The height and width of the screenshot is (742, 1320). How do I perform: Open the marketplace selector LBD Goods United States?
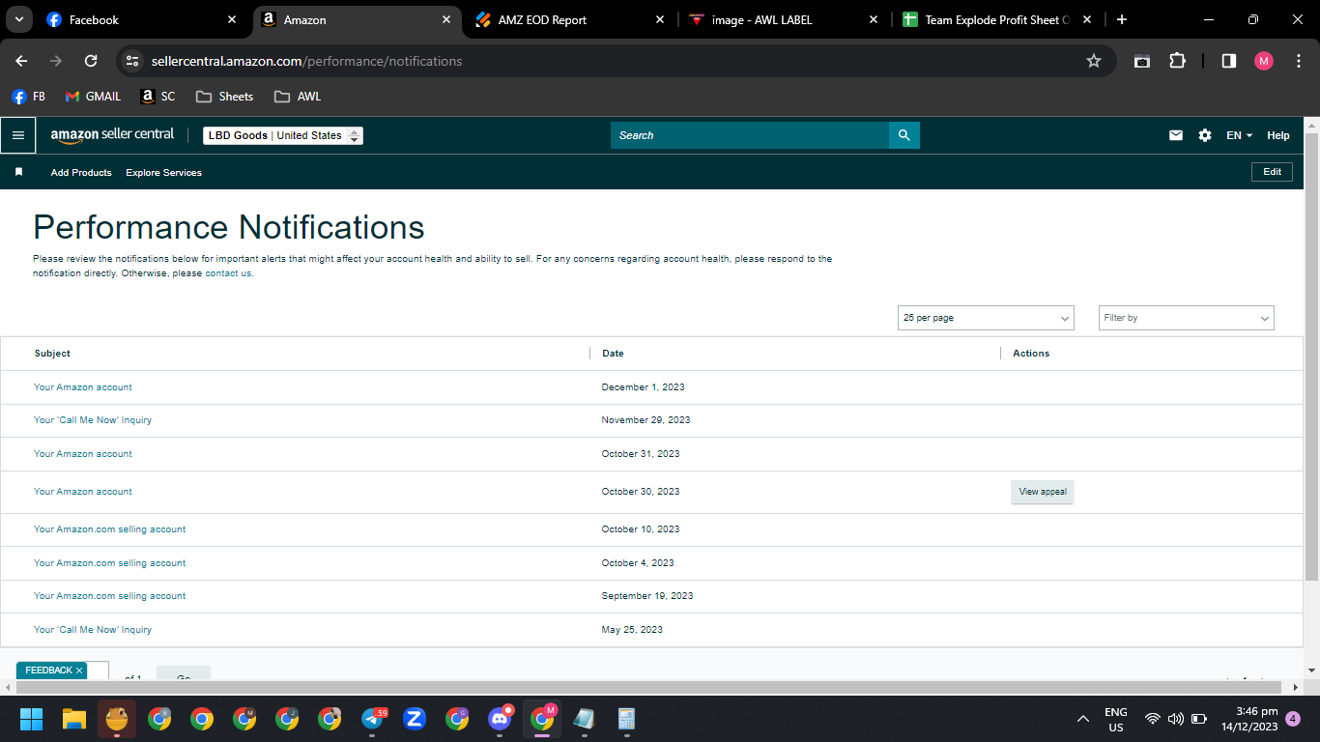(283, 135)
